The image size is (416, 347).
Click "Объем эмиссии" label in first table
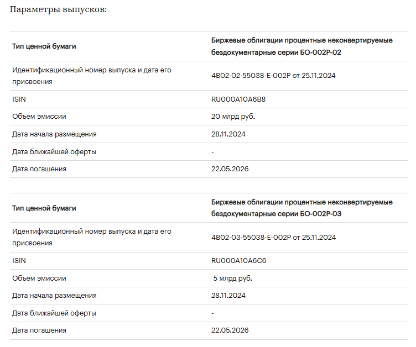pyautogui.click(x=39, y=117)
